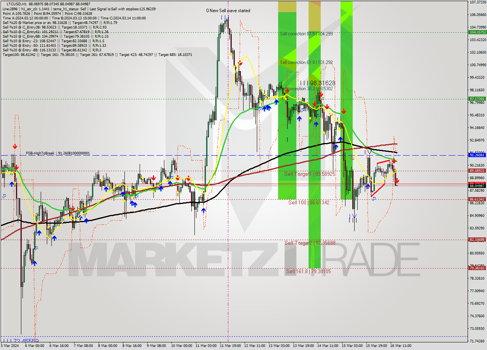Click the '10 Mar 00:00' time axis label
Screen dimensions: 487x350
(x=181, y=346)
